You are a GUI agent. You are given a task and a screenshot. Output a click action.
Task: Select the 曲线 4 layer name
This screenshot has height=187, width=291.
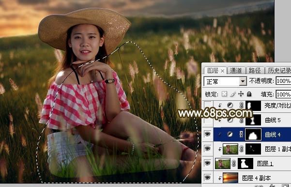pos(273,135)
